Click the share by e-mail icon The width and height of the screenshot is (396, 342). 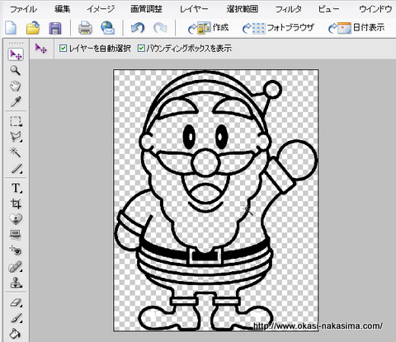[107, 28]
